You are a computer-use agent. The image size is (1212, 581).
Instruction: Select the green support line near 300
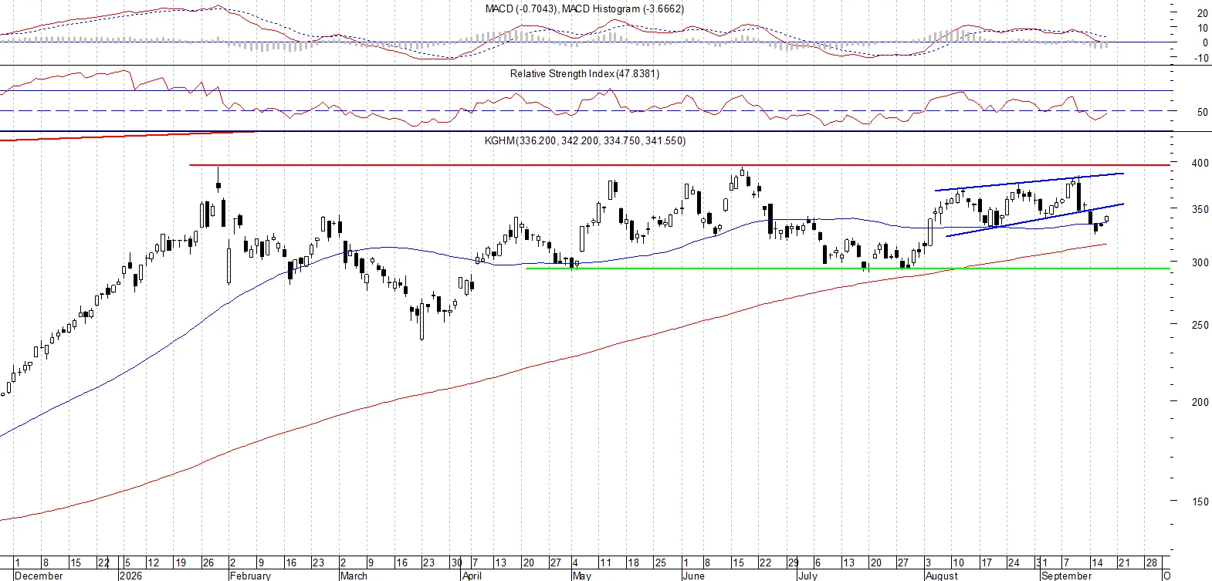coord(847,269)
